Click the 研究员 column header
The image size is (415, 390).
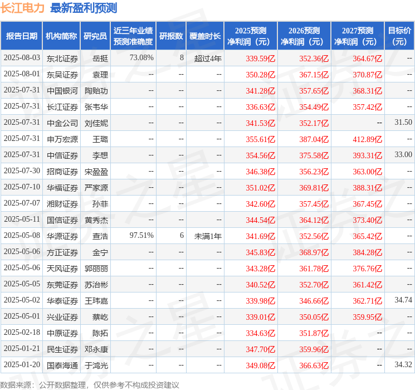tap(95, 36)
